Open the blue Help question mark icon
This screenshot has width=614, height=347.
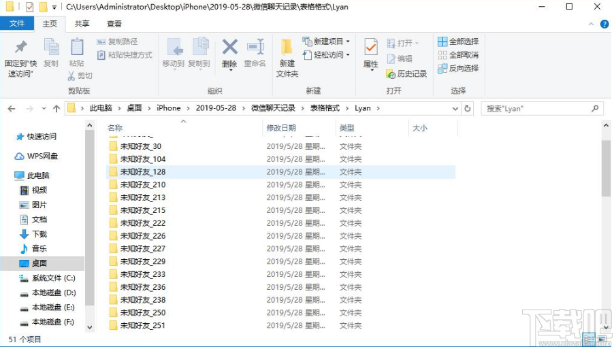tap(604, 24)
